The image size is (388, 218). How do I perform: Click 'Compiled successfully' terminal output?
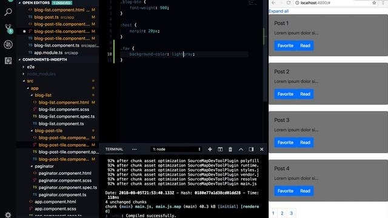[151, 216]
